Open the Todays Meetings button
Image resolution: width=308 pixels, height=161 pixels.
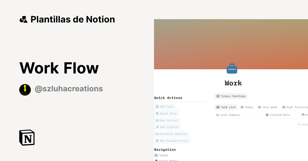click(x=231, y=96)
